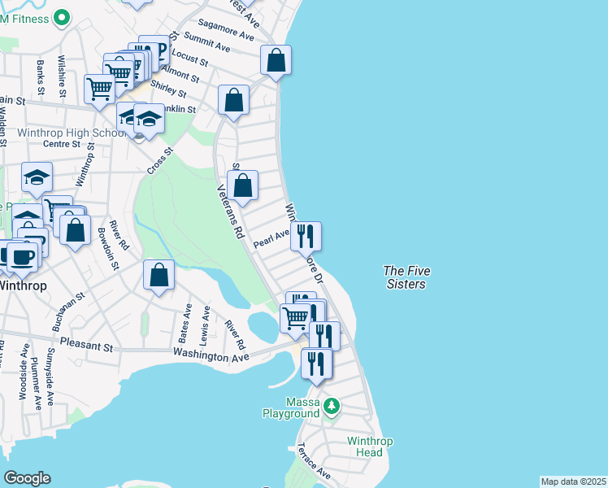Select the shopping bag near Bowdoin St
The width and height of the screenshot is (608, 488).
[x=76, y=230]
